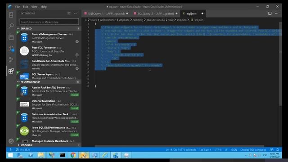The image size is (288, 162).
Task: Open Windows Start menu
Action: click(x=10, y=155)
